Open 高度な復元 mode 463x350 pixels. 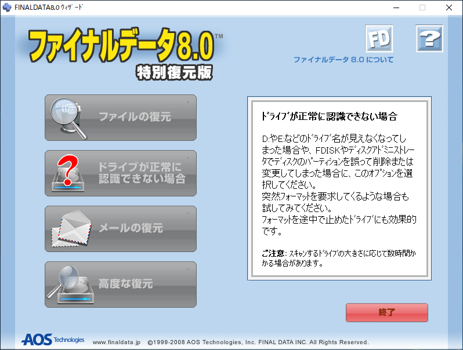tap(121, 285)
